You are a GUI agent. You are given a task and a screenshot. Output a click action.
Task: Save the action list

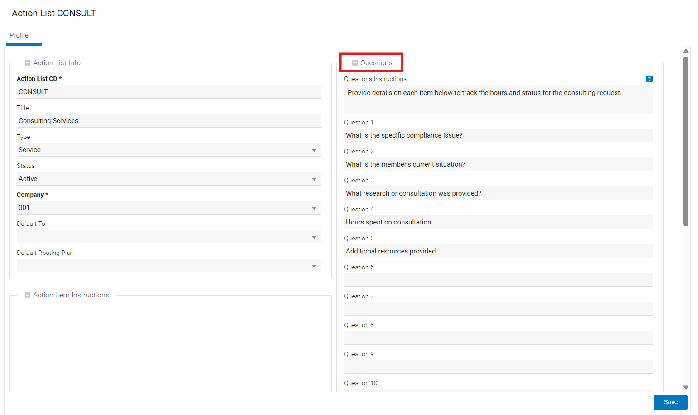tap(670, 402)
